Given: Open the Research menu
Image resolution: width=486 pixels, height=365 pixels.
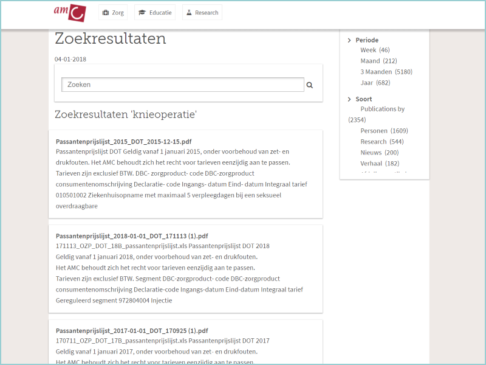Looking at the screenshot, I should (x=202, y=13).
